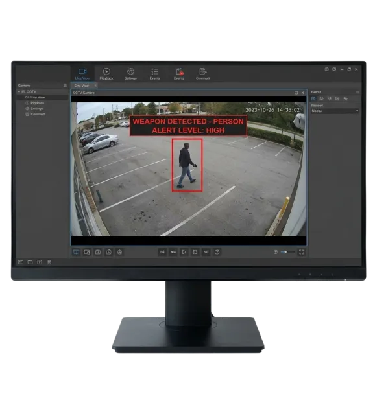Image resolution: width=375 pixels, height=403 pixels.
Task: Select the second Events panel filter icon
Action: tap(321, 98)
